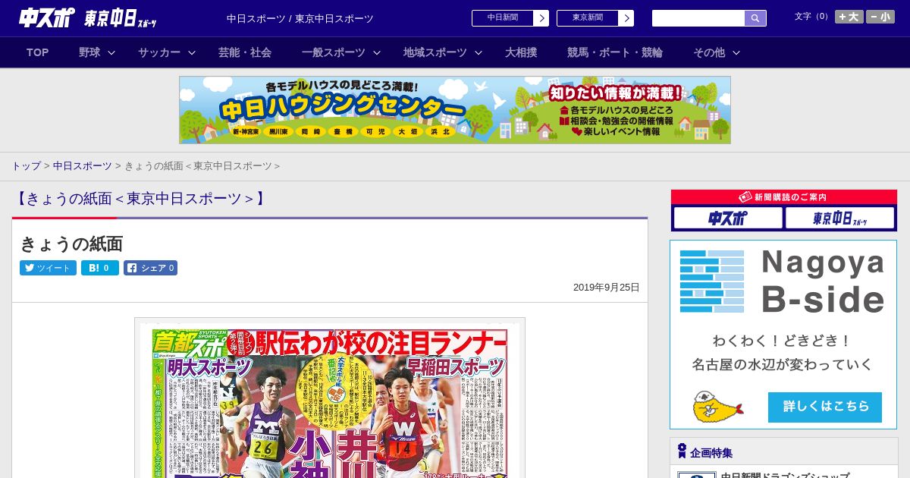Image resolution: width=910 pixels, height=478 pixels.
Task: Click the arrow next to 東京新聞
Action: point(626,18)
